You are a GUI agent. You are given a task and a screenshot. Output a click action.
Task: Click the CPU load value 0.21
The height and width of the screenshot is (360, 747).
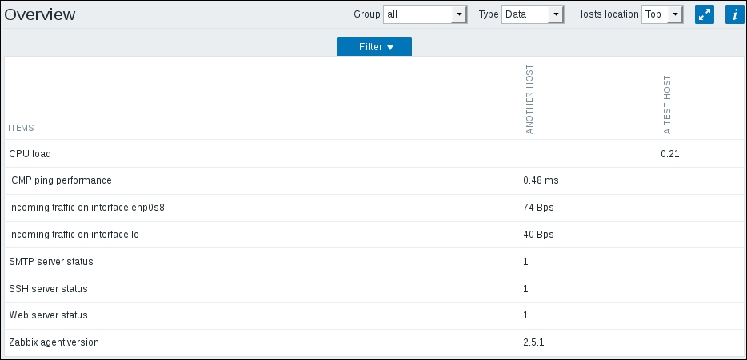point(669,154)
